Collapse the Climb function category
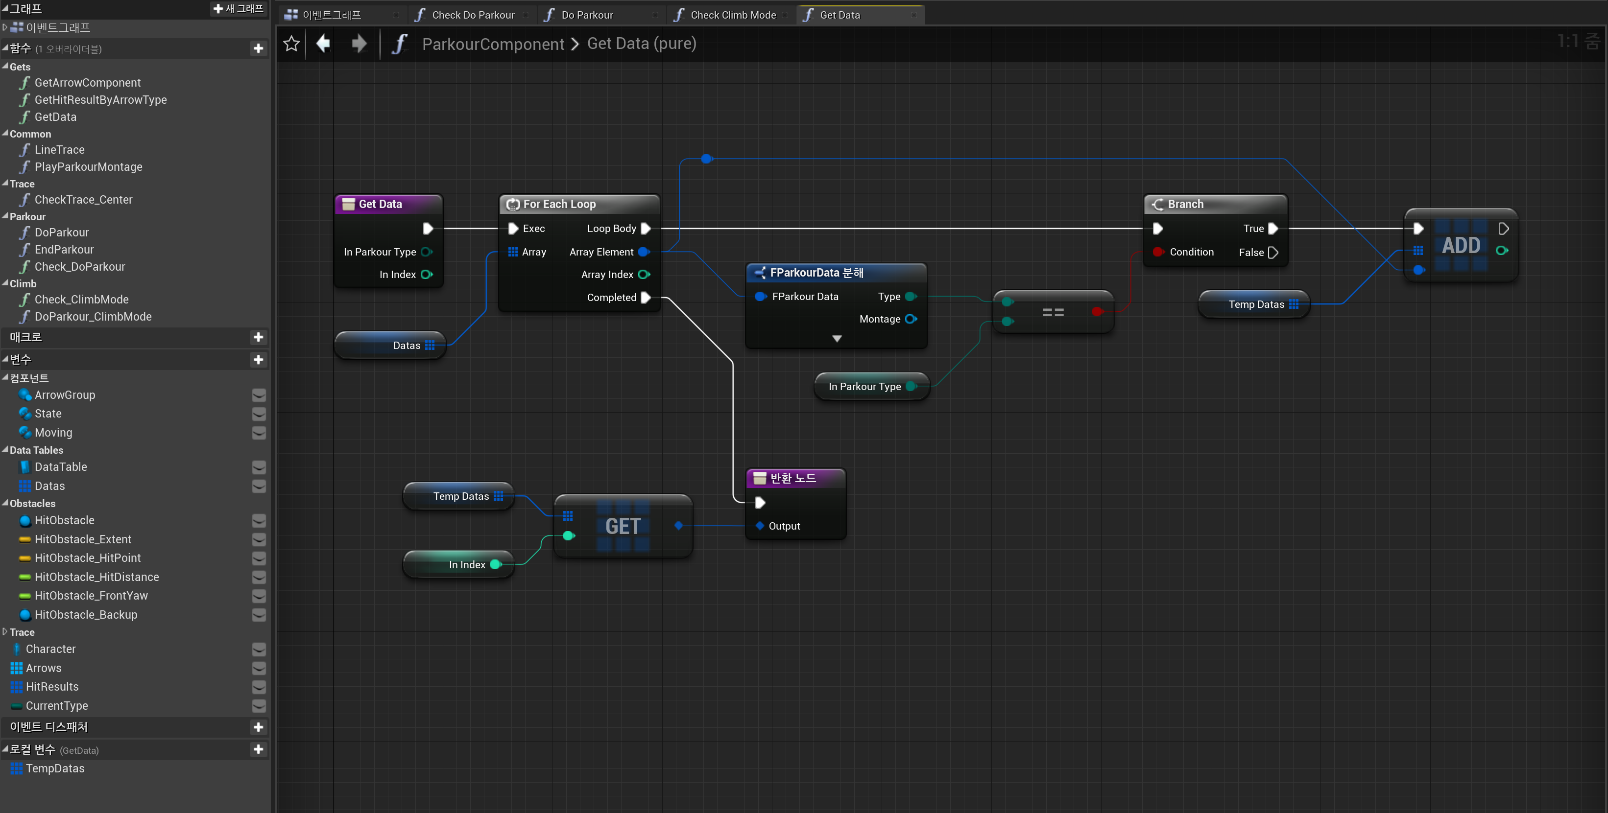Screen dimensions: 1608x813 click(5, 282)
